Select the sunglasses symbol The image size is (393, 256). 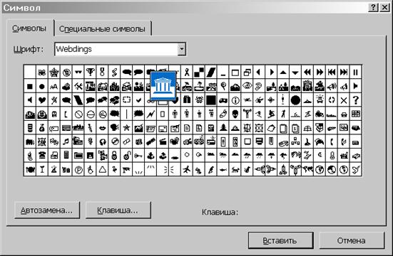click(78, 73)
